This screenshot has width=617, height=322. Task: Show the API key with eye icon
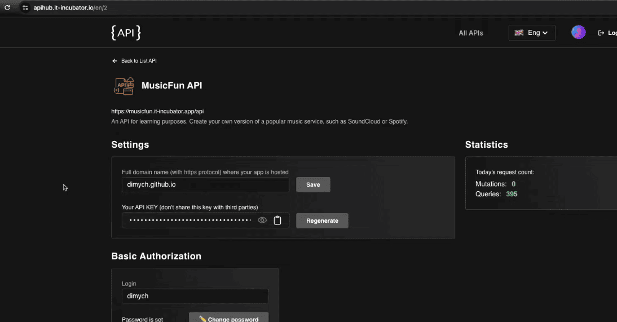262,220
